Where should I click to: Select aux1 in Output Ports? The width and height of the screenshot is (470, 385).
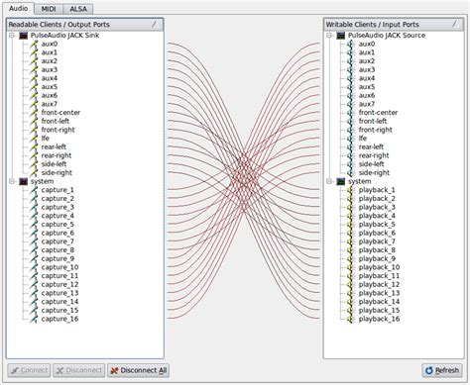50,52
